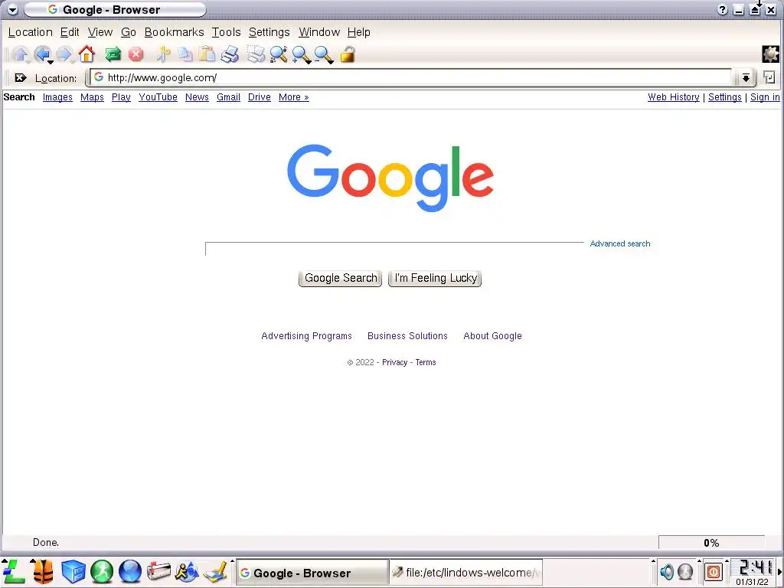Click the Paste clipboard toolbar icon
The width and height of the screenshot is (784, 588).
click(x=207, y=54)
